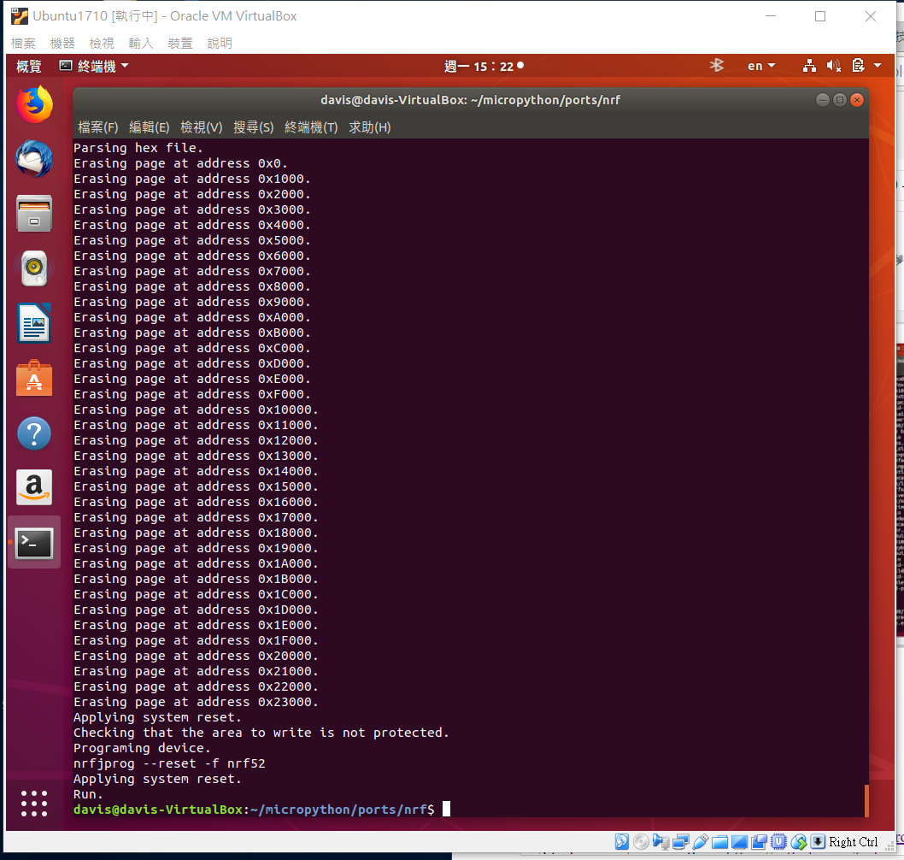Unmute the volume in the Ubuntu top panel
The image size is (904, 860).
833,65
